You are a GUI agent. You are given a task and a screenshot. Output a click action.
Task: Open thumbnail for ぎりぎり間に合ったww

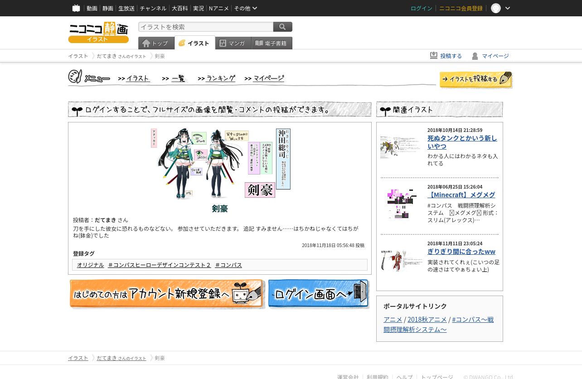(x=401, y=261)
